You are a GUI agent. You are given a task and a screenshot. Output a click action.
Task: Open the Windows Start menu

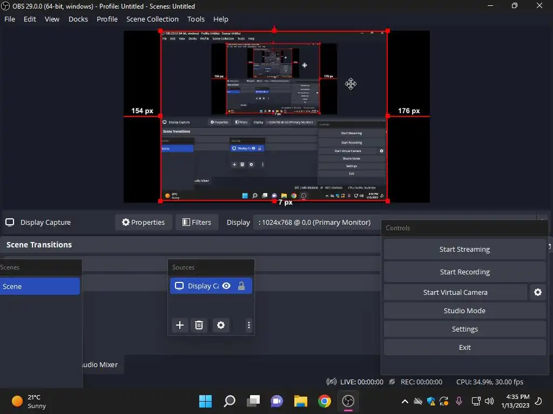coord(205,401)
